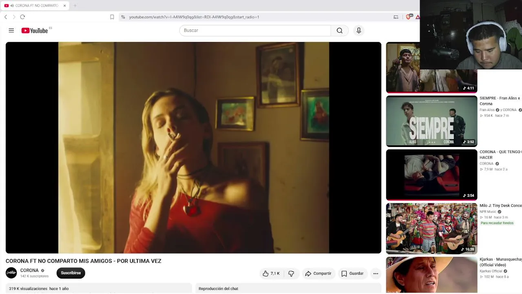Click the SIEMPRE - Fran Aliss x Corona title
Viewport: 522px width, 294px height.
click(x=500, y=101)
